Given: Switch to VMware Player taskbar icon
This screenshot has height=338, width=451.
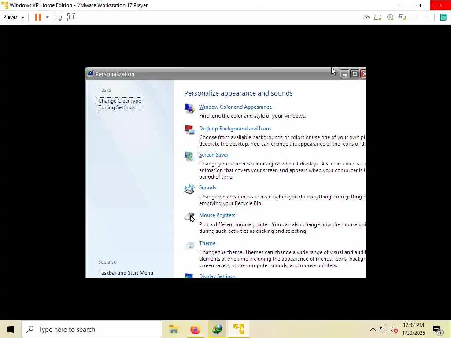Looking at the screenshot, I should pos(239,329).
